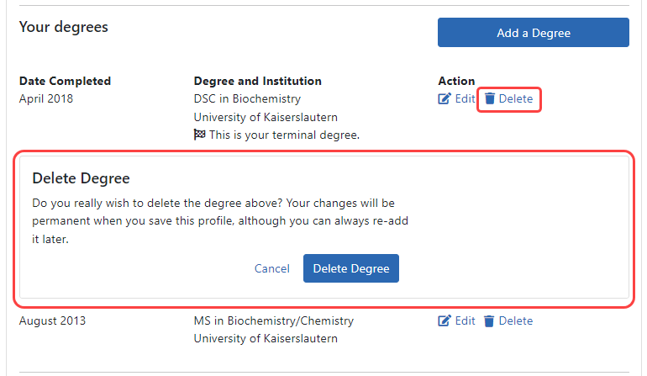Confirm with the blue Delete Degree button
The image size is (647, 376).
point(351,268)
